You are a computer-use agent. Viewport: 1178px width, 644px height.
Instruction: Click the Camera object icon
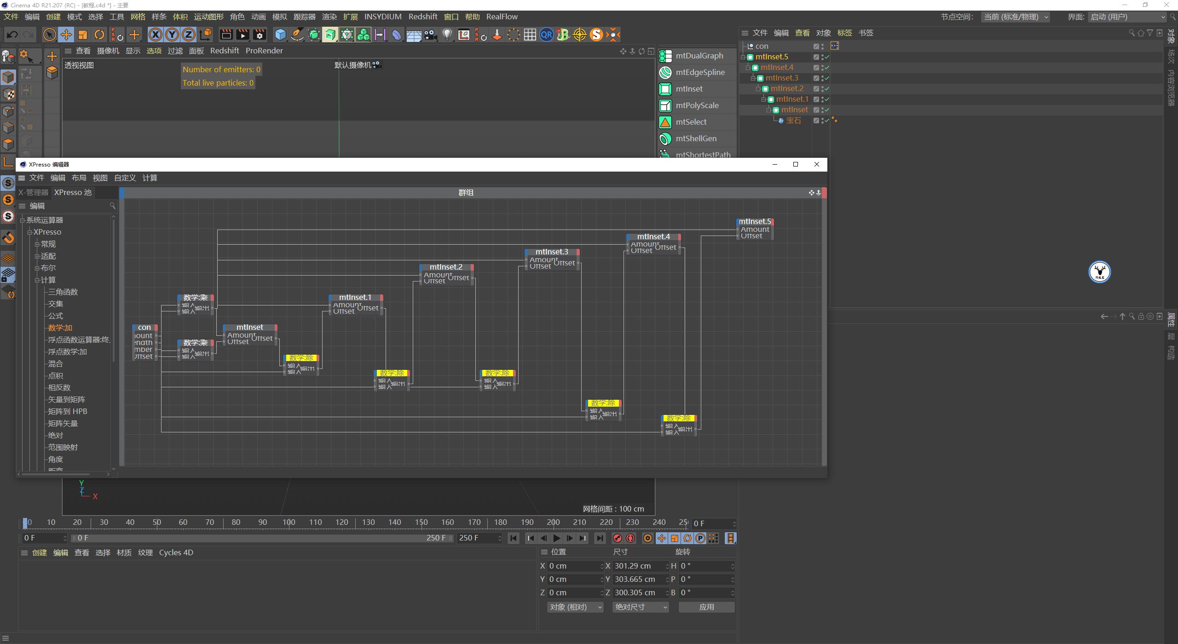[x=430, y=34]
